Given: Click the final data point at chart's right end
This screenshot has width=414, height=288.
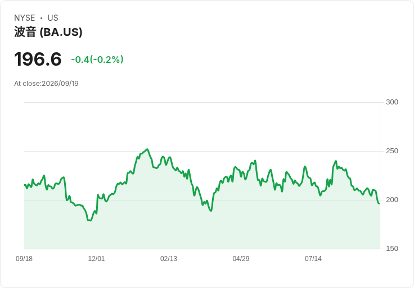Looking at the screenshot, I should click(380, 203).
